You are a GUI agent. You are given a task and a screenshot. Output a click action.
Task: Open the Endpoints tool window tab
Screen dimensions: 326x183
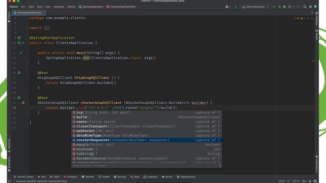pyautogui.click(x=150, y=177)
